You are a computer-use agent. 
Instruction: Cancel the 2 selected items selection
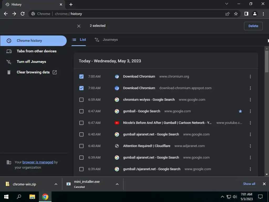[79, 26]
